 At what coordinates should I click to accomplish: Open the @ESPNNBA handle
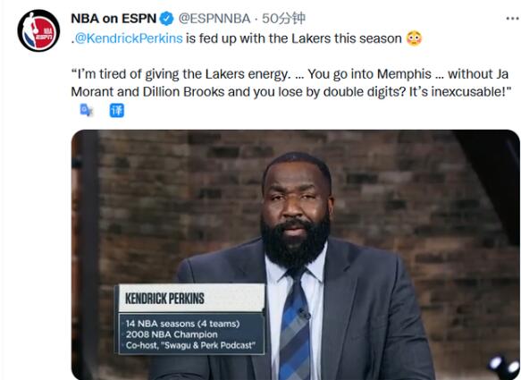pyautogui.click(x=214, y=19)
